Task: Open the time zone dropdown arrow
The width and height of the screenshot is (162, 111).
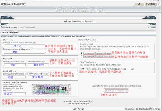Action: (132, 69)
